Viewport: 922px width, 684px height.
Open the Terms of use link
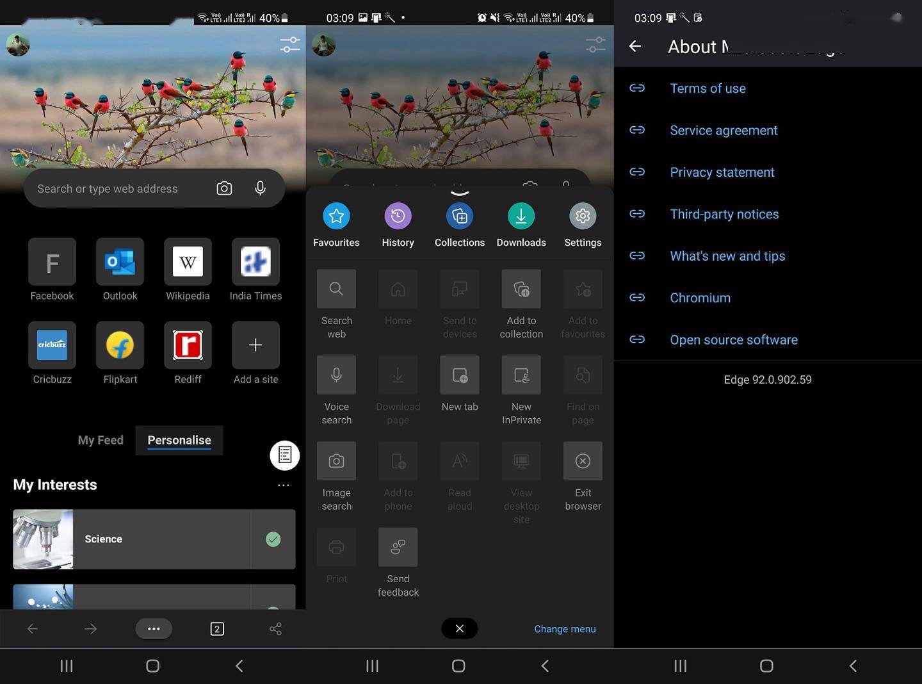[x=708, y=88]
